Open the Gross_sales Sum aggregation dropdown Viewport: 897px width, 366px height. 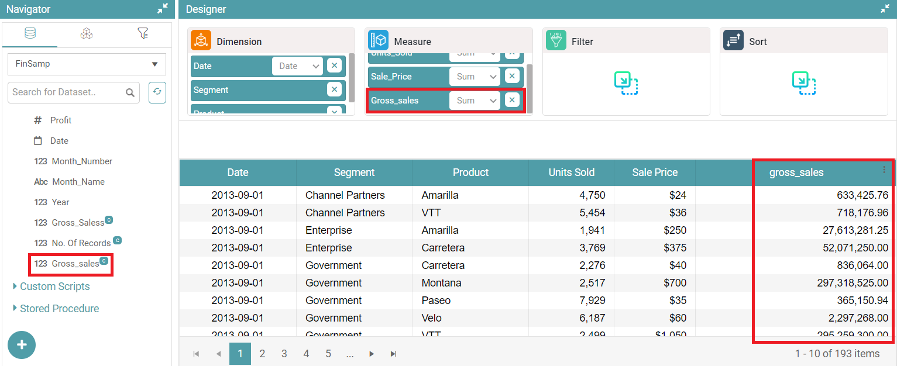(x=475, y=101)
